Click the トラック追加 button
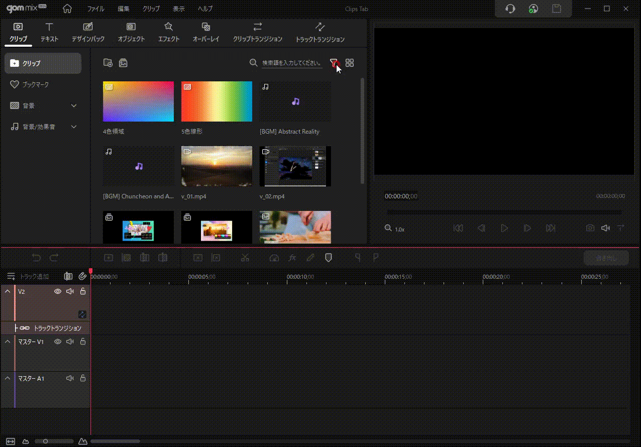 (28, 276)
